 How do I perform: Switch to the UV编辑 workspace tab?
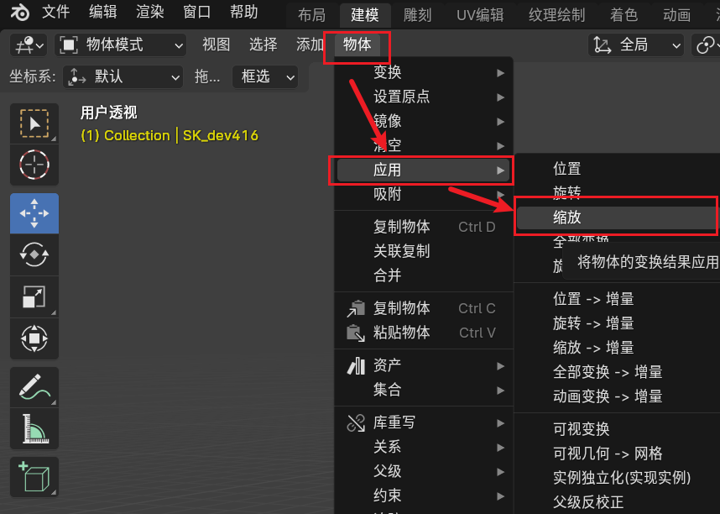480,15
